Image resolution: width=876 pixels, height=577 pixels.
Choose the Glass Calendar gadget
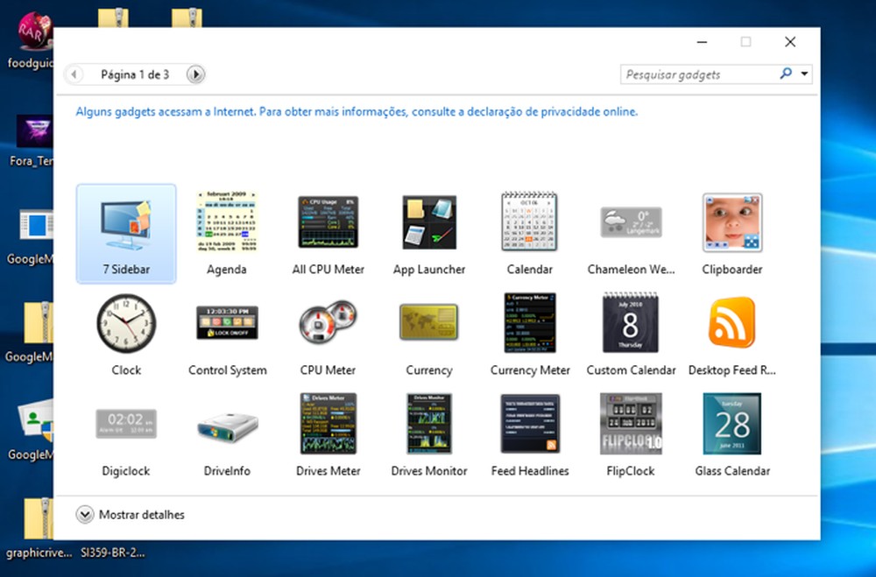[731, 425]
